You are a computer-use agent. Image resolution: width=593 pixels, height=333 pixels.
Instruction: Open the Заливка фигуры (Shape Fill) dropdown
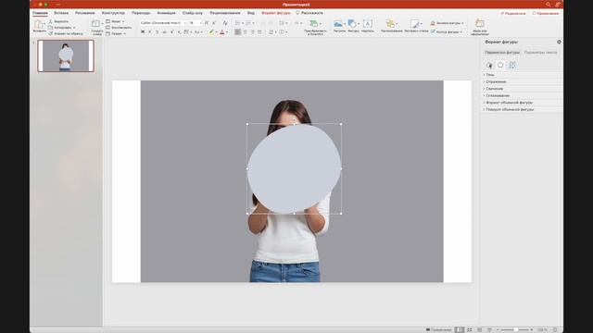click(447, 23)
